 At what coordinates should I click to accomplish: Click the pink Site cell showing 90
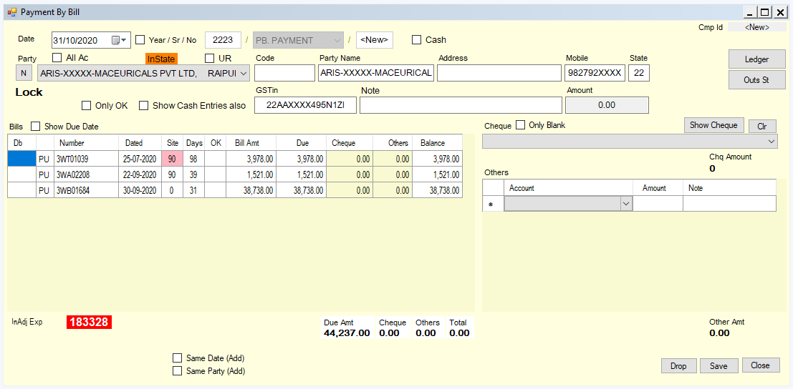pos(172,159)
